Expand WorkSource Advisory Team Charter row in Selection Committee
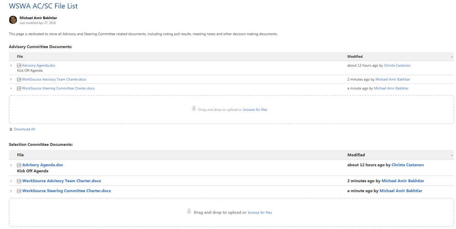The height and width of the screenshot is (229, 456). (x=11, y=181)
